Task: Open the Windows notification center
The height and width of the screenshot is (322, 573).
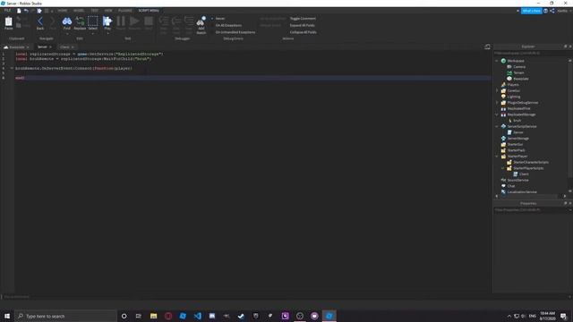Action: [x=563, y=316]
